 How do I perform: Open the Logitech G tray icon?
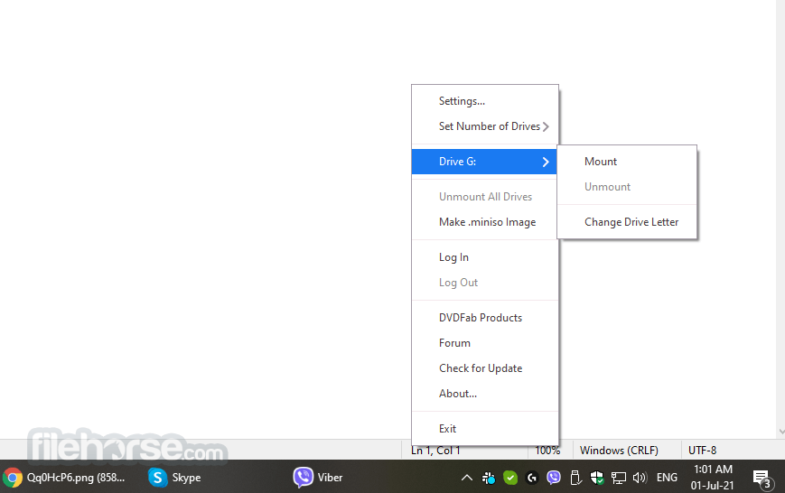(532, 478)
